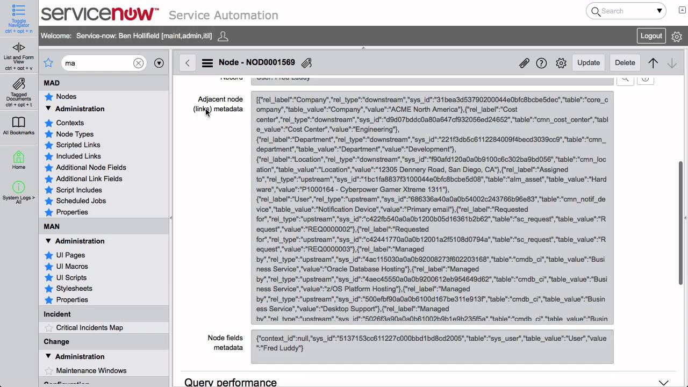This screenshot has height=387, width=688.
Task: Clear the navigation filter text field
Action: click(x=139, y=63)
